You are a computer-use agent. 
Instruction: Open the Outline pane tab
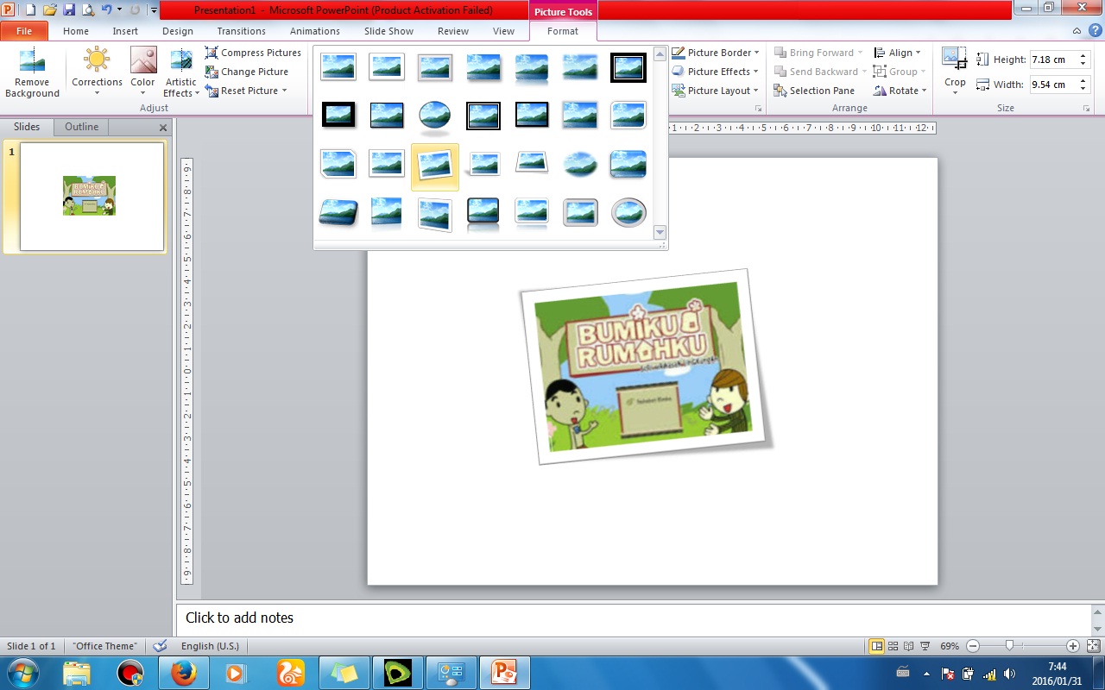pyautogui.click(x=80, y=126)
